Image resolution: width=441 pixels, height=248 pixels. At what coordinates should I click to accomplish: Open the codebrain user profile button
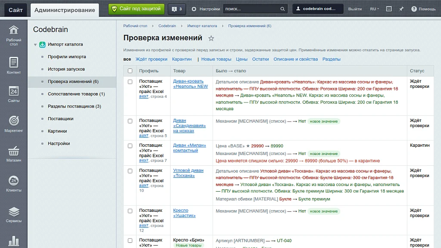point(318,9)
